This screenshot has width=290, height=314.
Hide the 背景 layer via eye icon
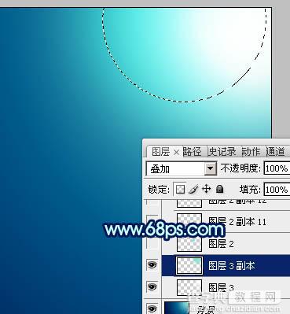click(x=152, y=308)
